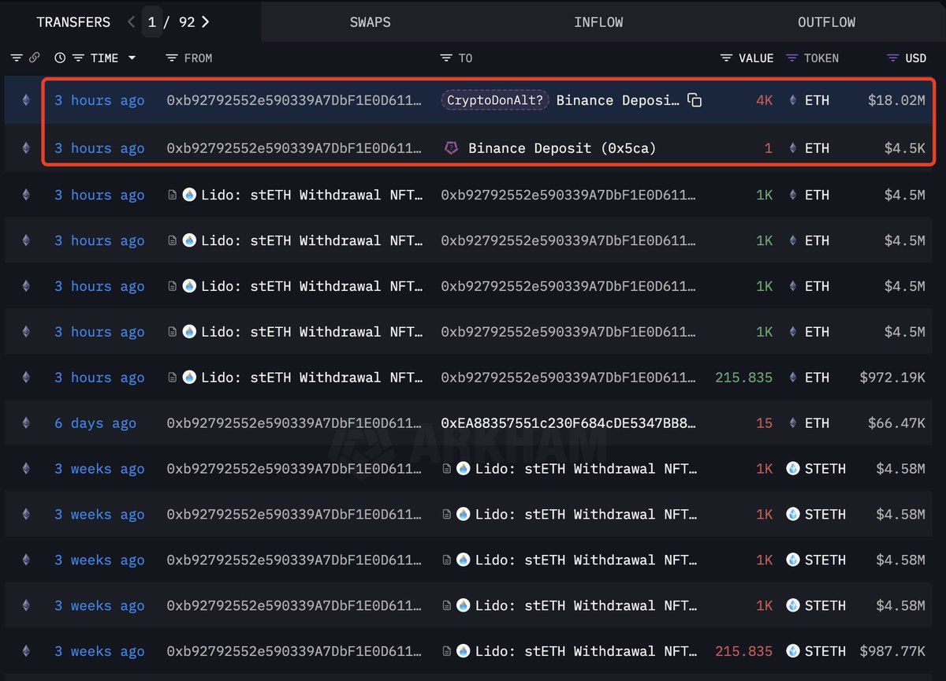Open the USD column filter
Viewport: 946px width, 681px height.
pyautogui.click(x=893, y=58)
